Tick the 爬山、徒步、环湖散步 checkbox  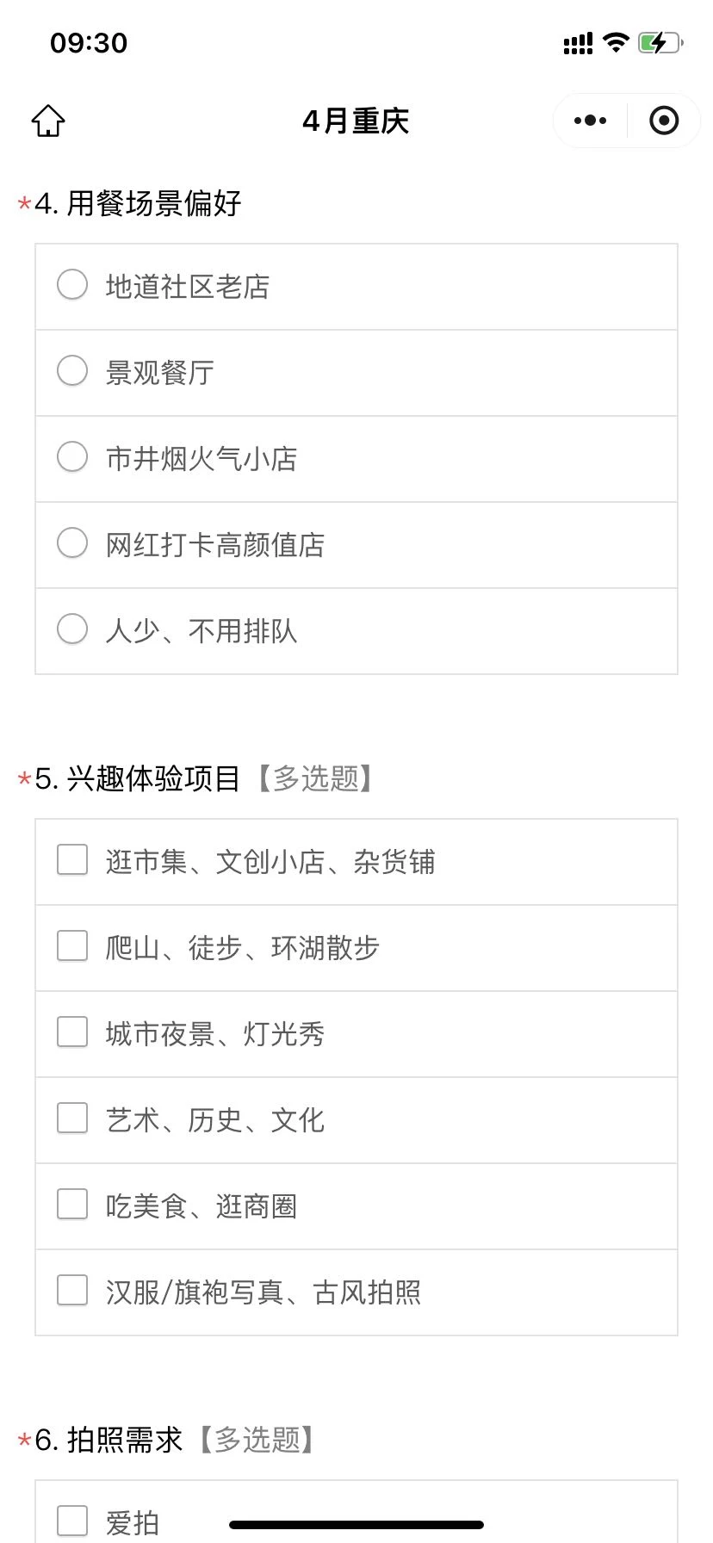pyautogui.click(x=72, y=946)
